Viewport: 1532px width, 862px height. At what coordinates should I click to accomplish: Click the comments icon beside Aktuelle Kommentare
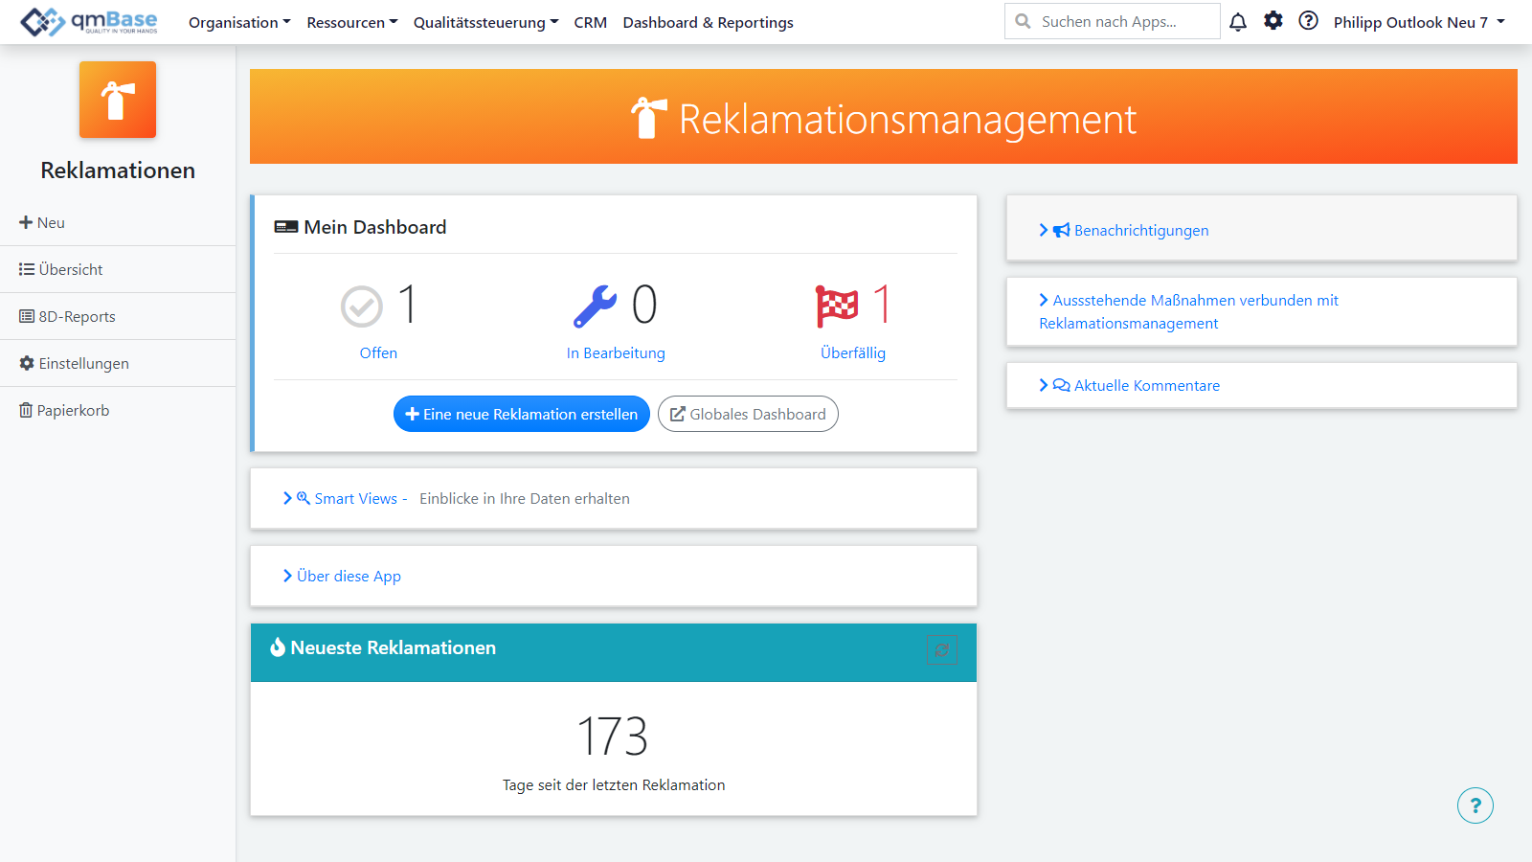click(1062, 385)
